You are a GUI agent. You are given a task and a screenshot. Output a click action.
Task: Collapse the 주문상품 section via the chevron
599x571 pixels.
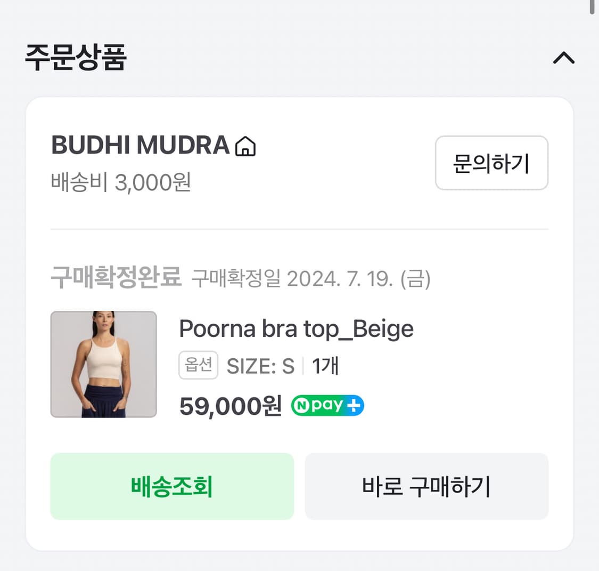[x=564, y=58]
